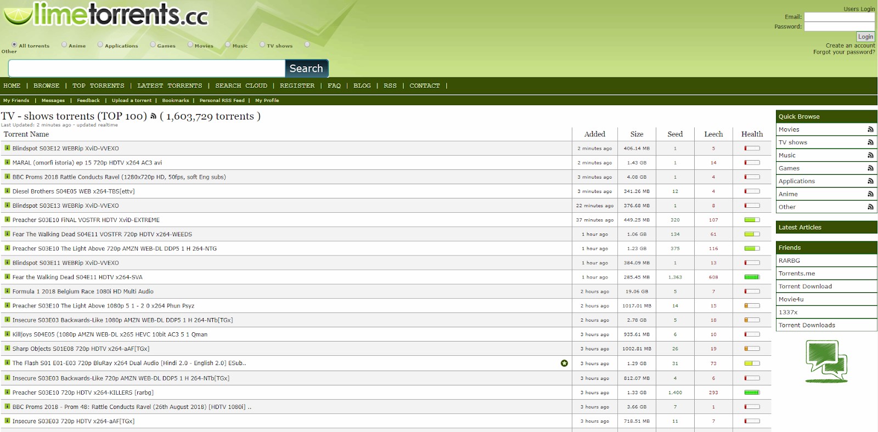Select the TV shows search category radio
The height and width of the screenshot is (432, 878).
pos(262,44)
